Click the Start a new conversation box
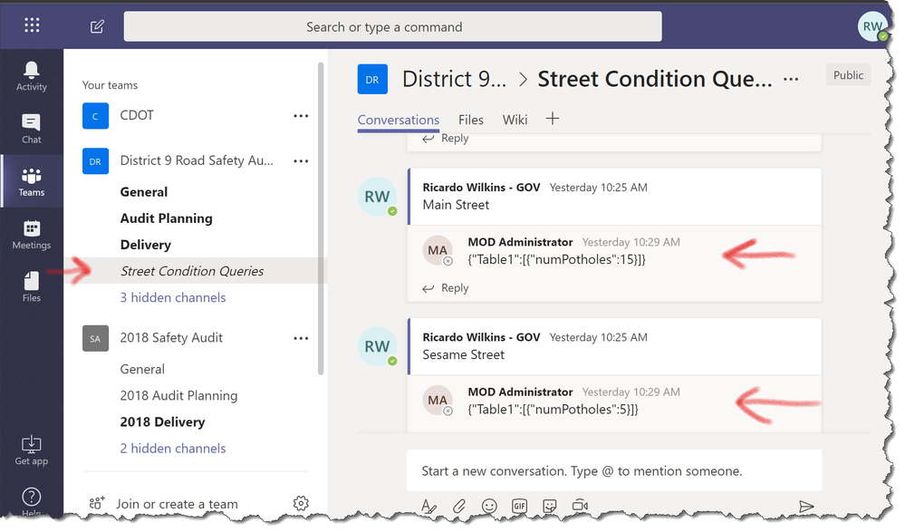The width and height of the screenshot is (905, 532). point(614,470)
